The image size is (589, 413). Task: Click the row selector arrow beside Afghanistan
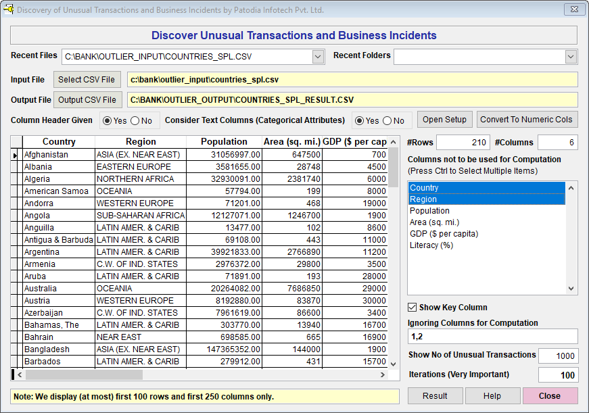pyautogui.click(x=16, y=155)
